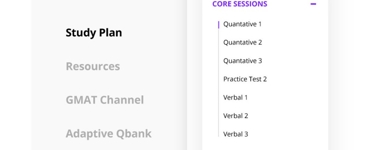Click the vertical line beside Verbal 3
Viewport: 375px width, 150px height.
pyautogui.click(x=218, y=133)
